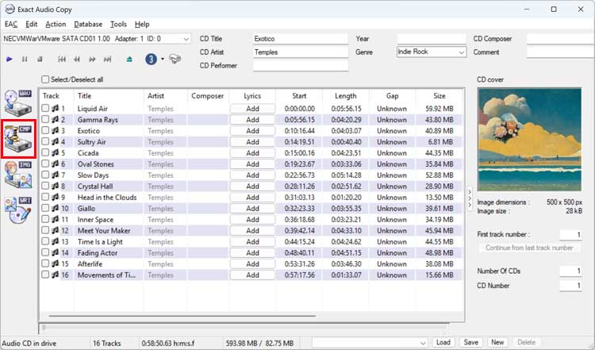Click Add lyrics for Exotico track
This screenshot has width=595, height=350.
[x=252, y=131]
